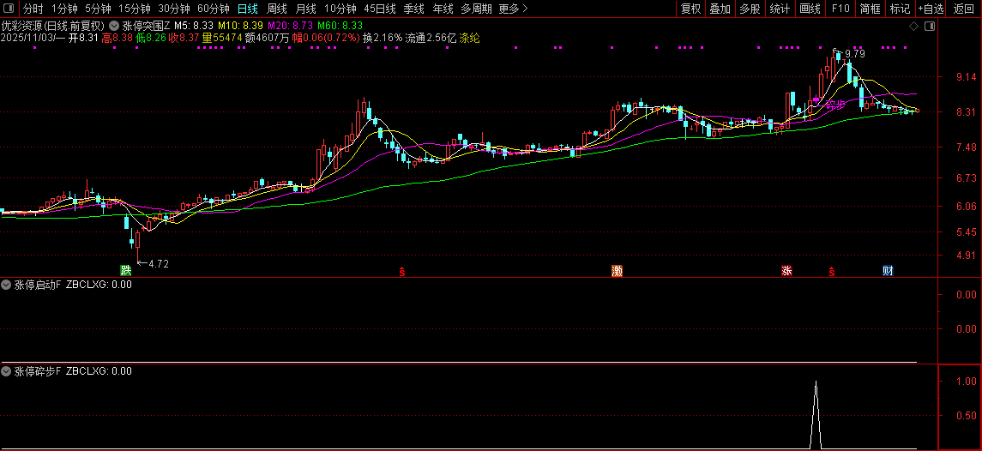Click the stock title 优彩资源(日线.前复权)
Viewport: 982px width, 451px height.
(54, 27)
